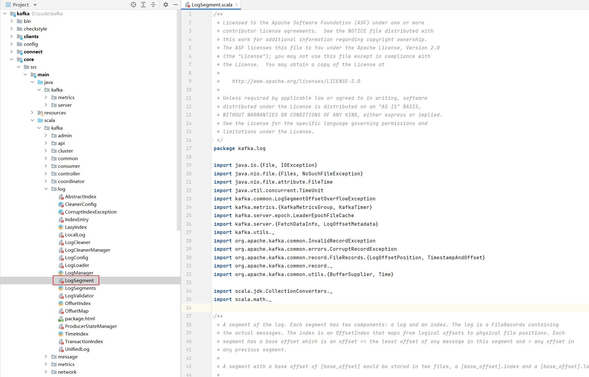The height and width of the screenshot is (377, 589).
Task: Collapse the log package folder
Action: pos(46,189)
